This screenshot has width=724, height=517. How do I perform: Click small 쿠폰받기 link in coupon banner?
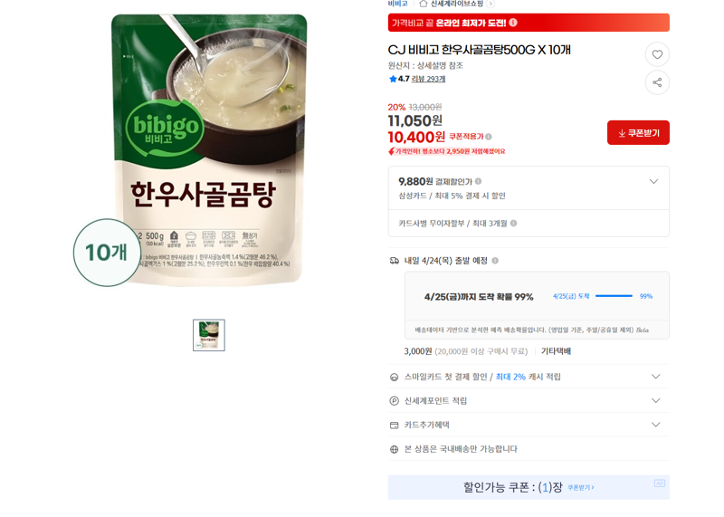tap(581, 487)
